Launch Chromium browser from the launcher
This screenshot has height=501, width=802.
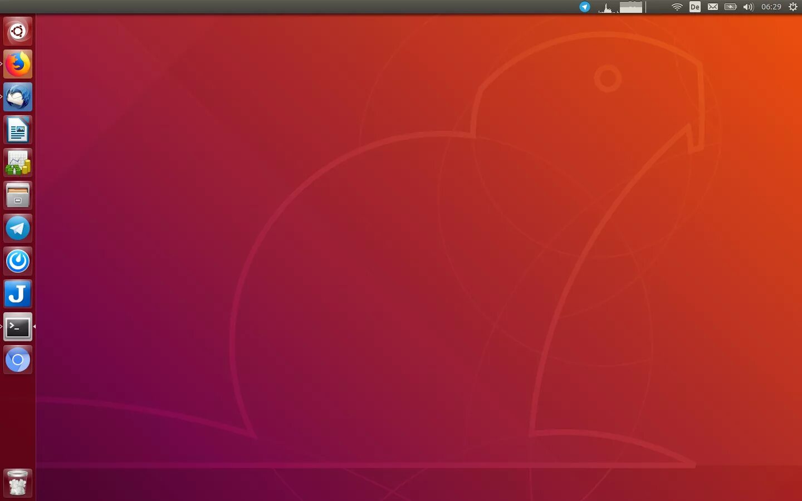pos(18,360)
